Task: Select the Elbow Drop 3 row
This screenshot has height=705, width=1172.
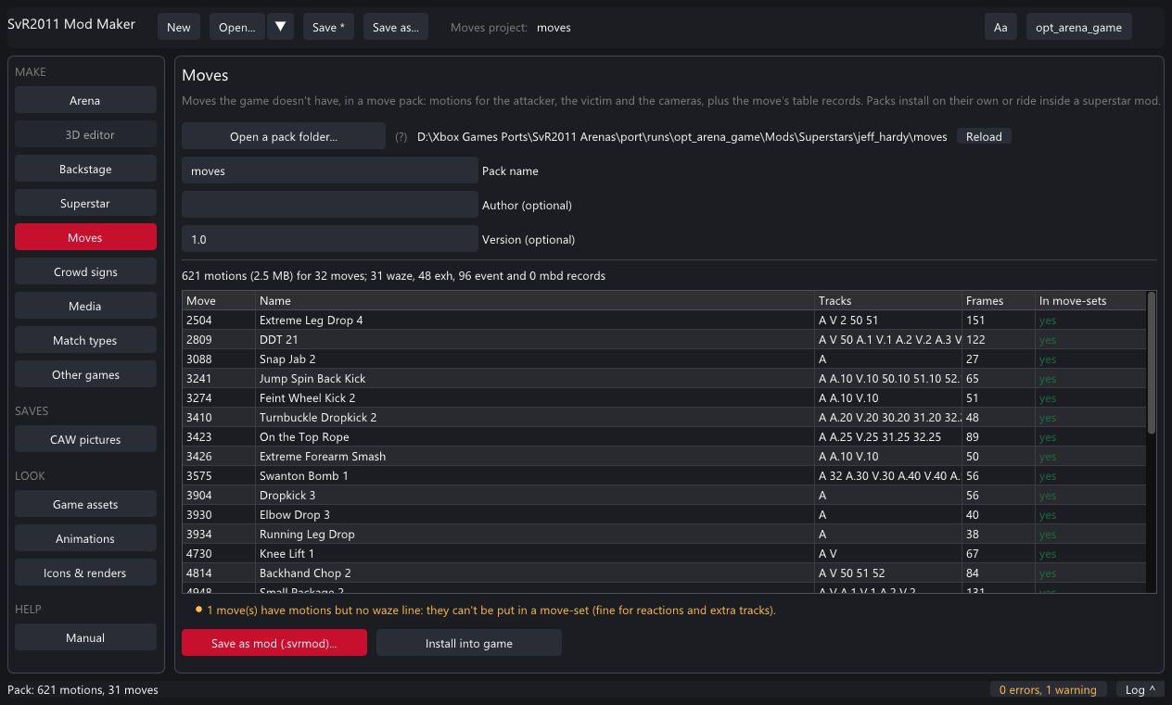Action: pyautogui.click(x=664, y=514)
